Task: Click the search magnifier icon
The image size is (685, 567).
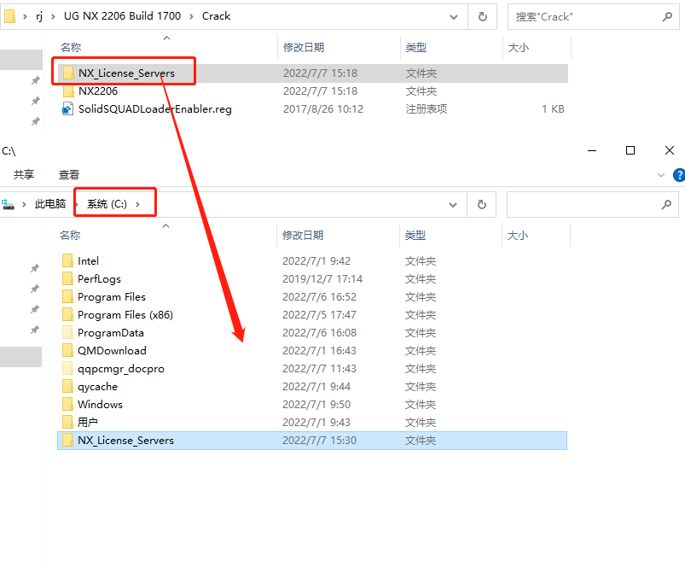Action: coord(667,15)
